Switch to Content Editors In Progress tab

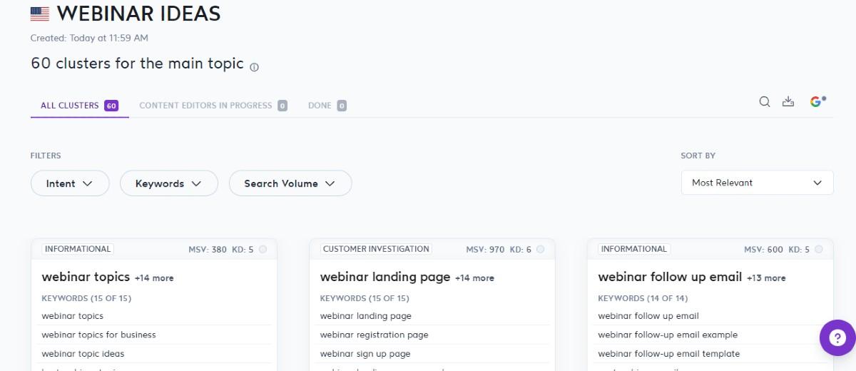[x=213, y=106]
